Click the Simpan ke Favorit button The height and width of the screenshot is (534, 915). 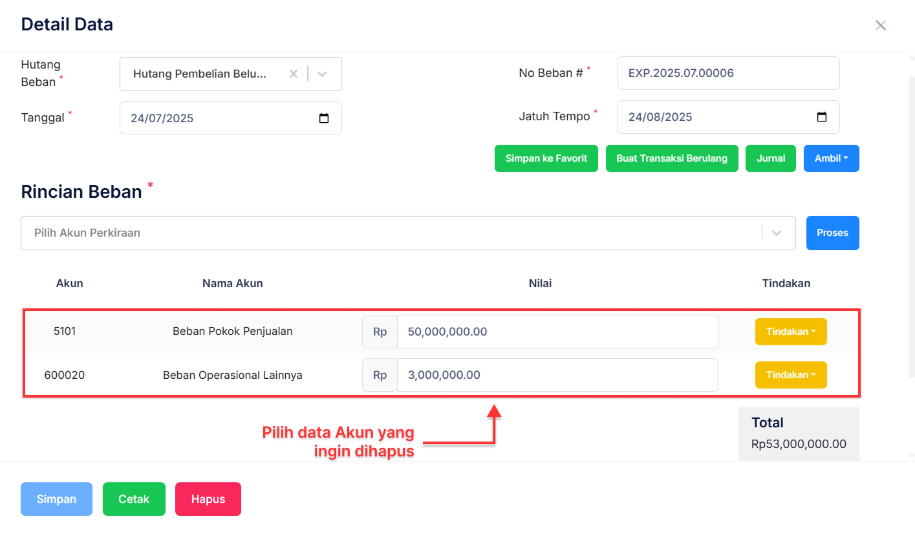pyautogui.click(x=546, y=158)
